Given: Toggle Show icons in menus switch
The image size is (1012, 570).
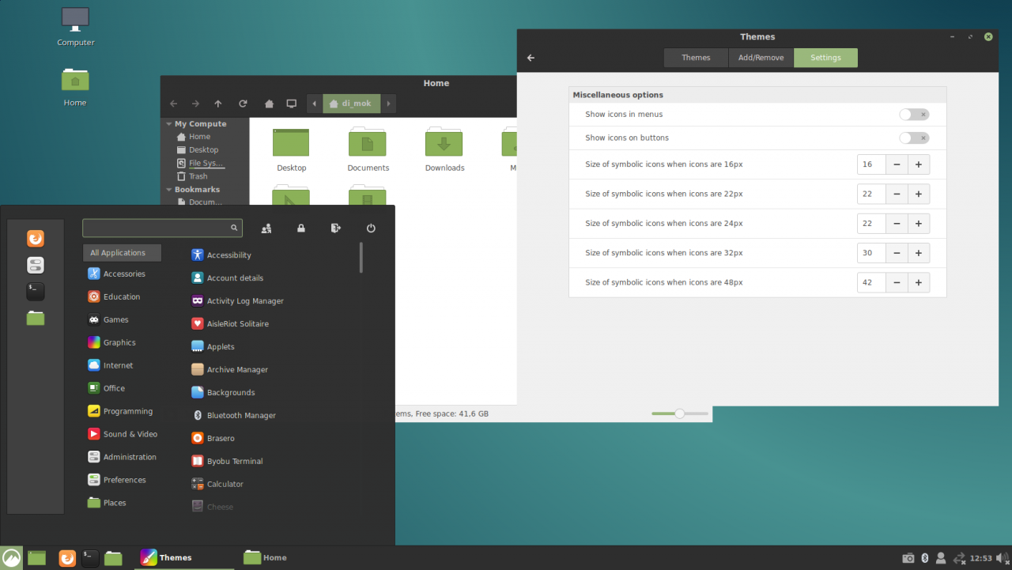Looking at the screenshot, I should point(914,115).
